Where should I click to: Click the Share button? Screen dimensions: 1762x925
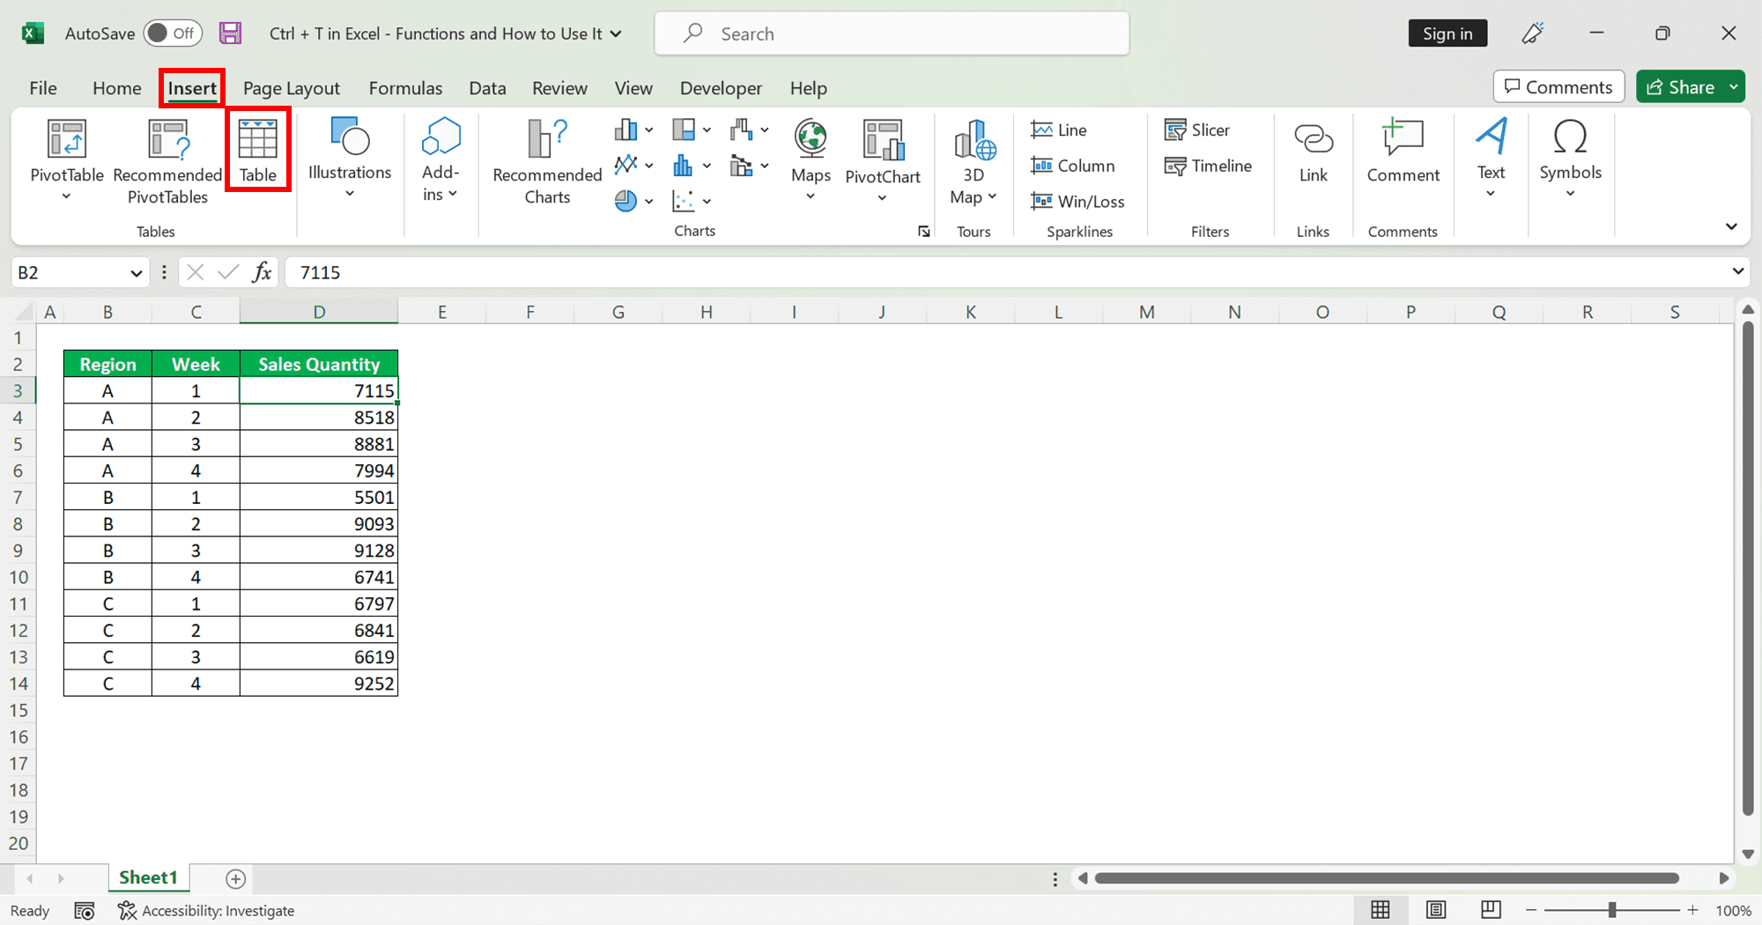pos(1681,86)
